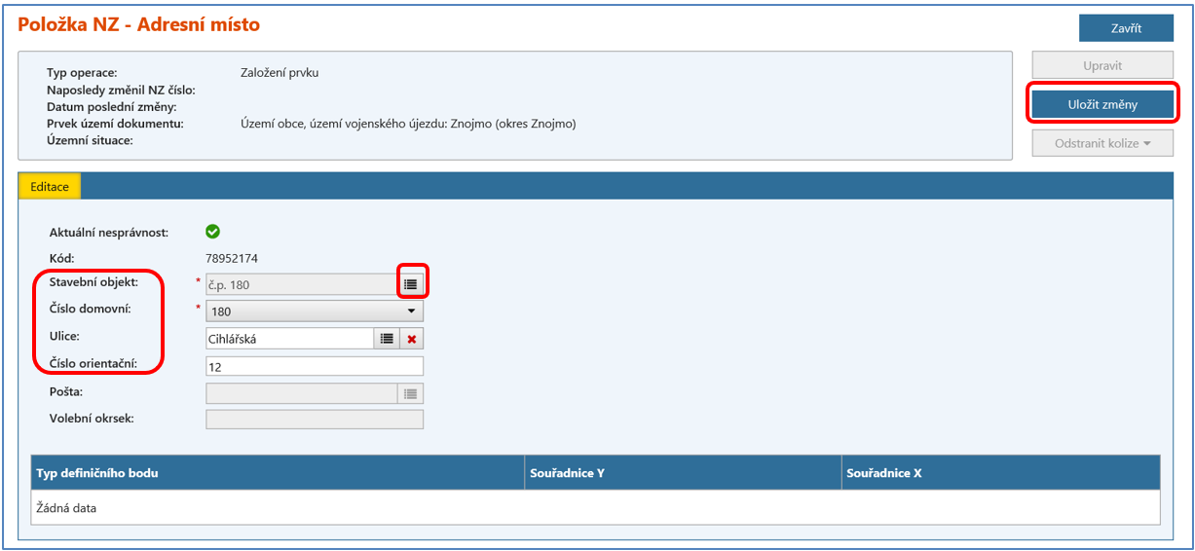Open the Ulice list picker icon
This screenshot has height=551, width=1195.
[x=387, y=339]
